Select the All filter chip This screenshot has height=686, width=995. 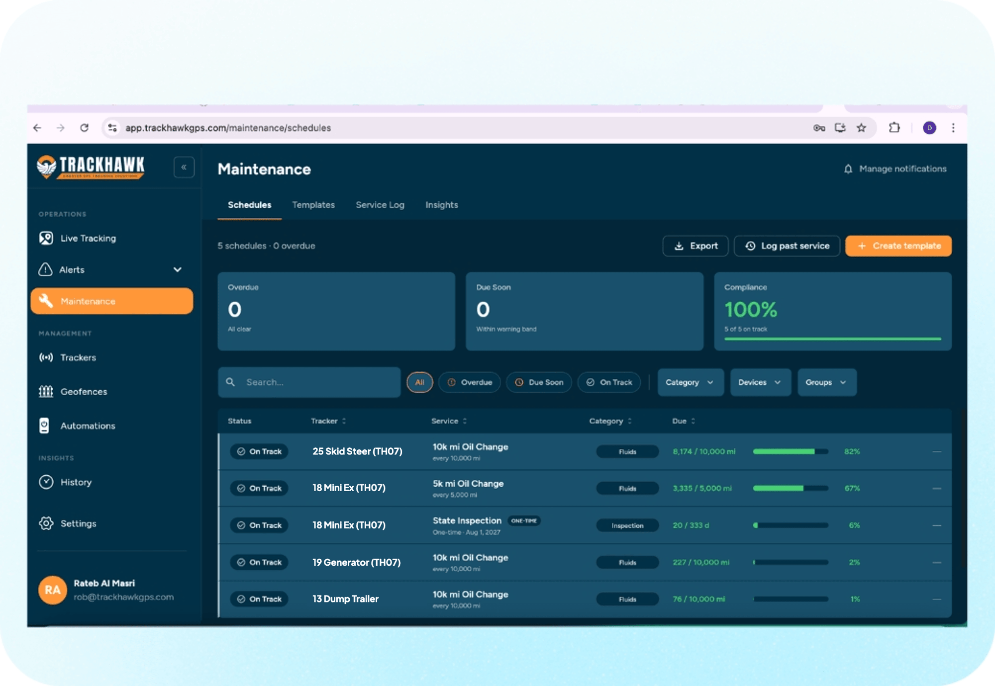coord(419,382)
